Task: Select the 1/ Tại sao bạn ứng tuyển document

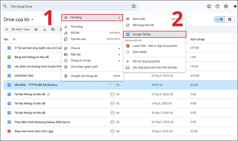Action: click(38, 48)
